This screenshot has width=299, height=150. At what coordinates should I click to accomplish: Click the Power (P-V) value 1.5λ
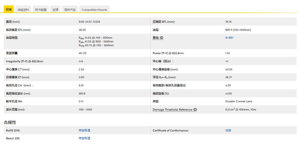228,53
